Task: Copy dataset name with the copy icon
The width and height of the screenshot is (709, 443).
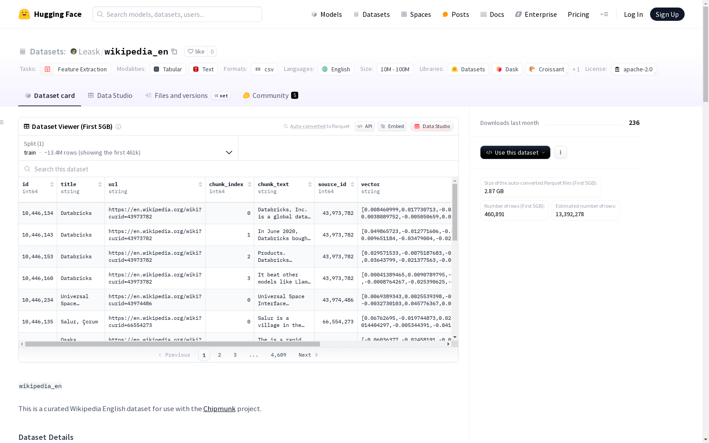Action: click(x=175, y=51)
